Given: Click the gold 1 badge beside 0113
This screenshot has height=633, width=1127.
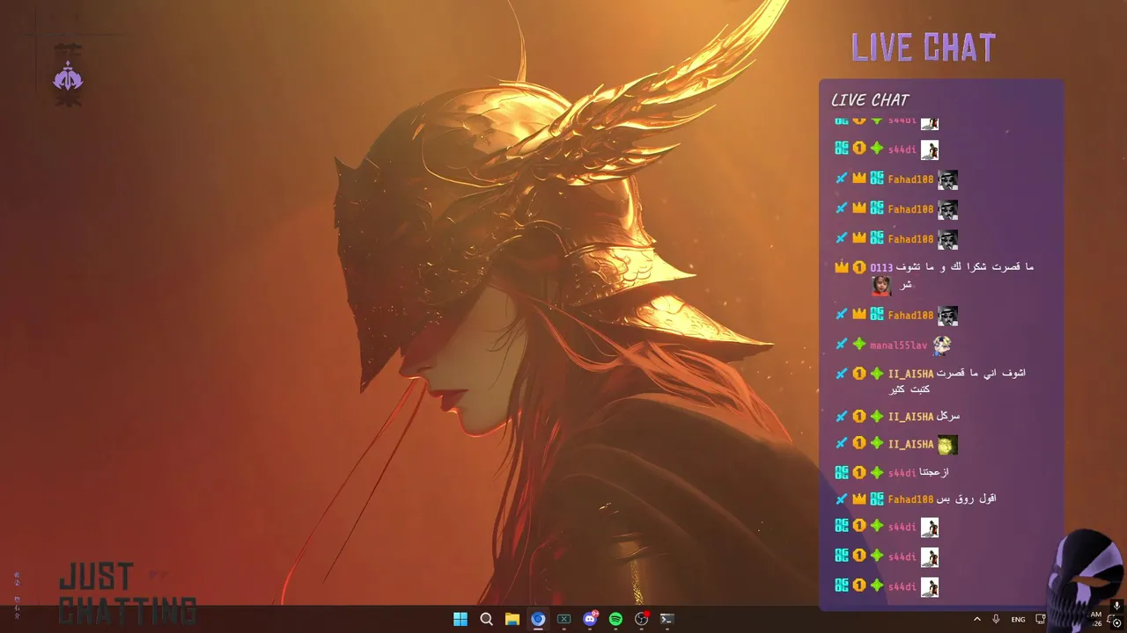Looking at the screenshot, I should coord(859,266).
